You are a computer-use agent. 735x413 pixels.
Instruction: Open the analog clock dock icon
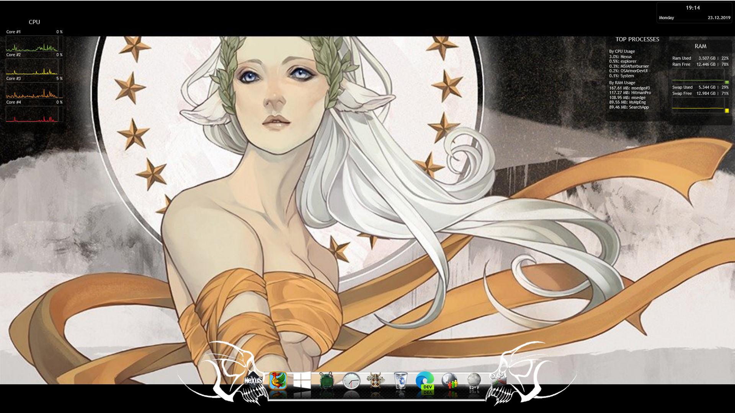click(351, 381)
